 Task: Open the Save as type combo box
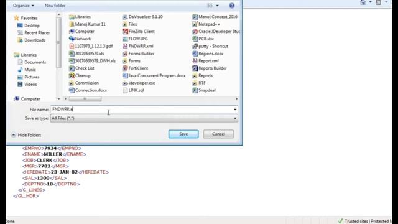(144, 118)
